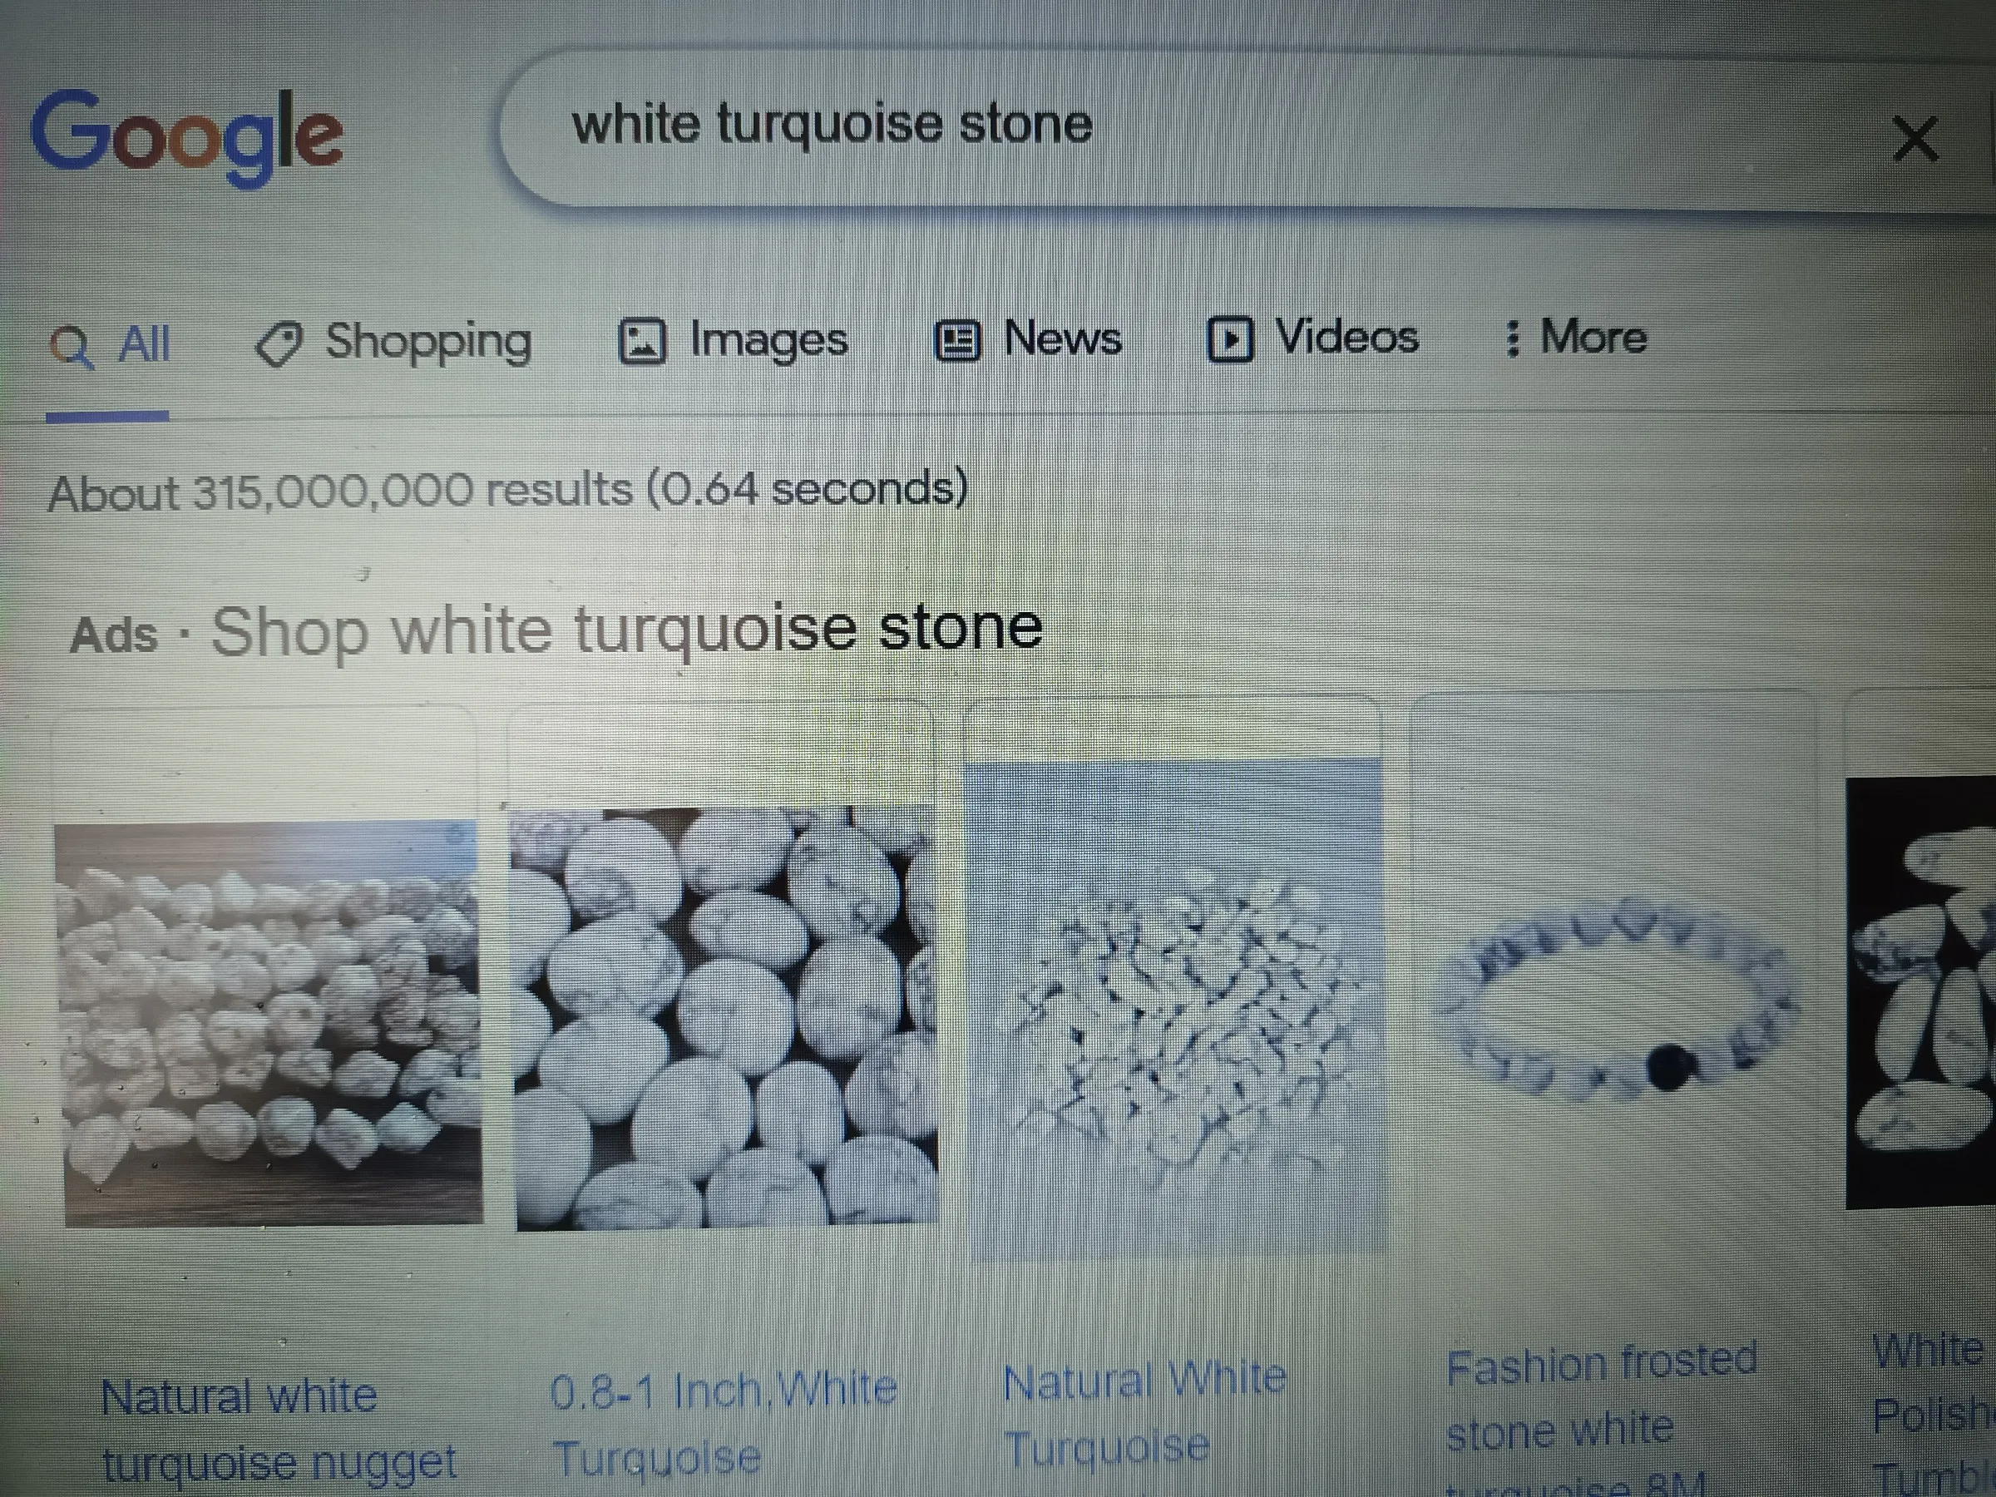The image size is (1996, 1497).
Task: Switch to the Shopping tab
Action: click(394, 343)
